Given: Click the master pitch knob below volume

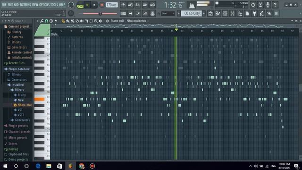Looking at the screenshot, I should coord(71,13).
